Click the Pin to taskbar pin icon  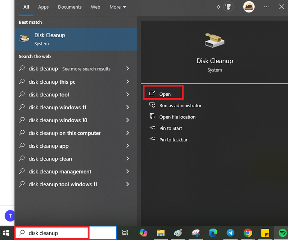point(152,139)
